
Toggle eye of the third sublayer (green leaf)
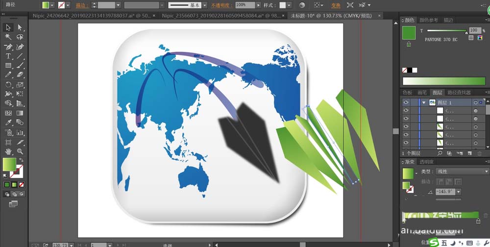(406, 126)
